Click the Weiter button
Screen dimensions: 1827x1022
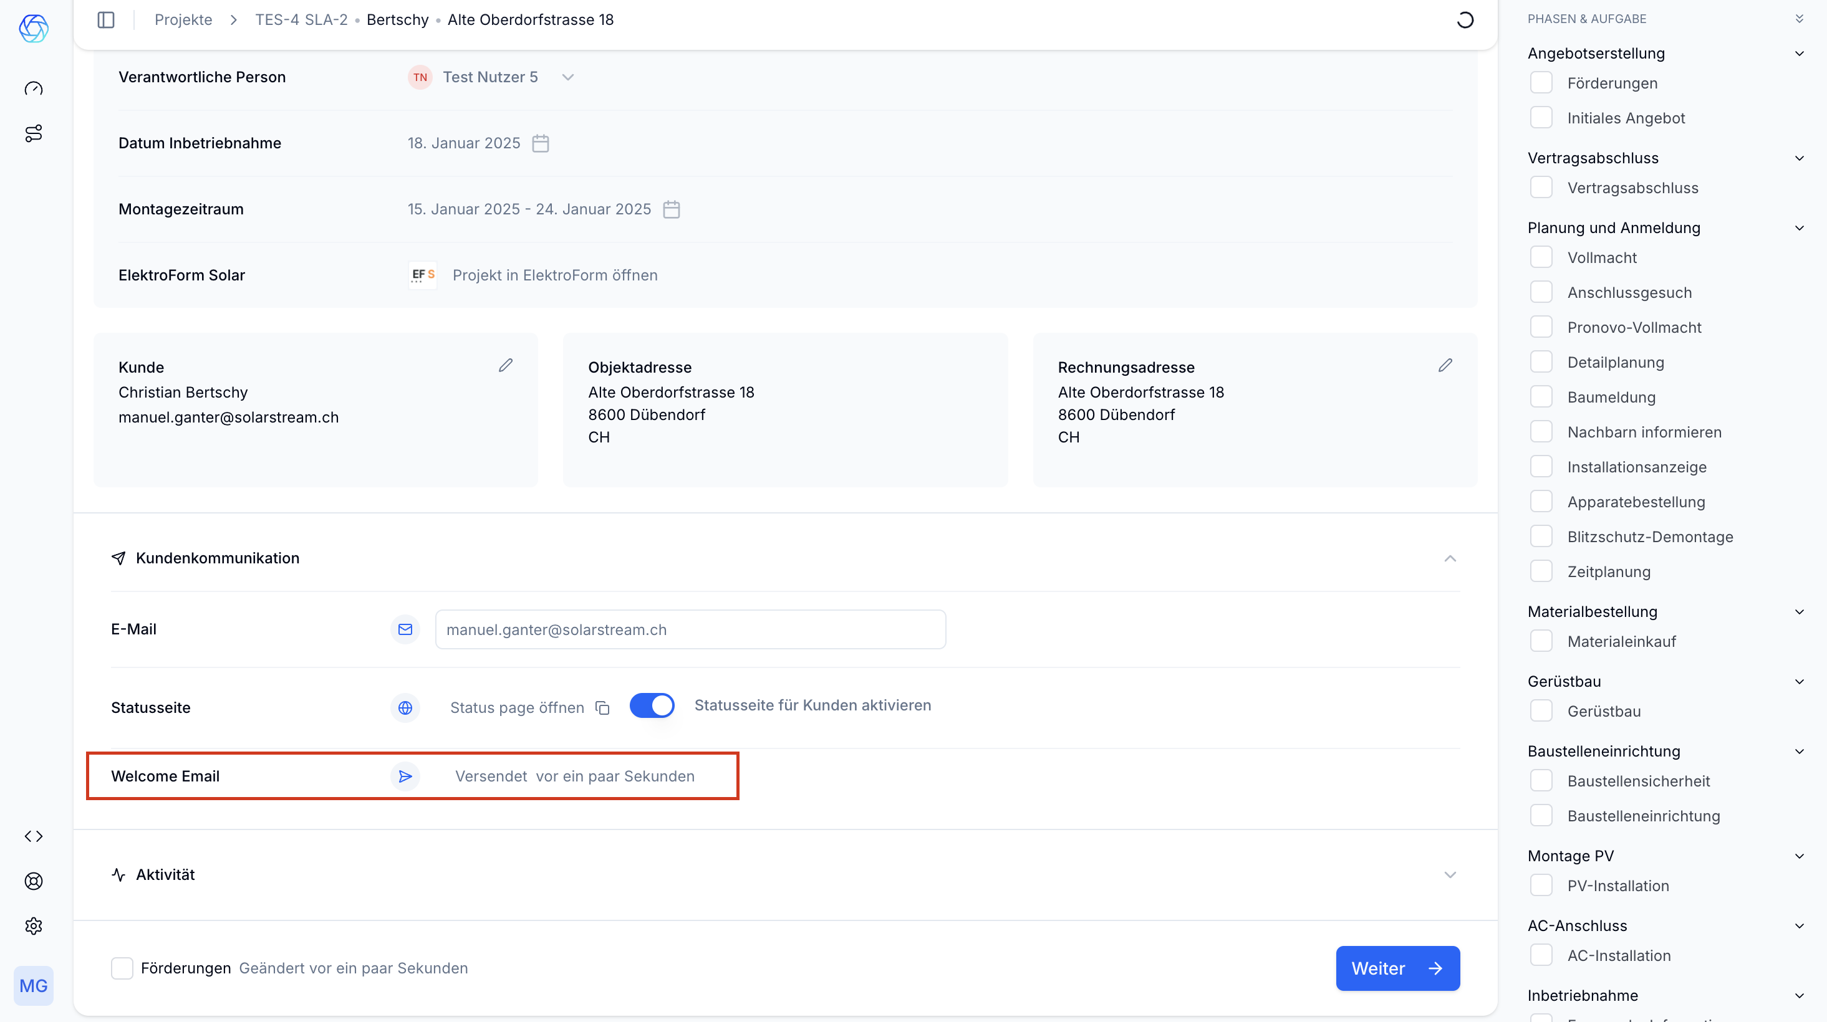click(1397, 968)
